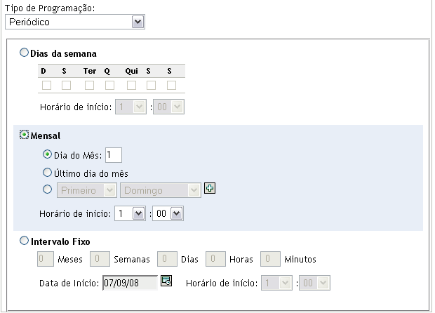
Task: Open the Primeiro ordinal dropdown
Action: pyautogui.click(x=86, y=189)
